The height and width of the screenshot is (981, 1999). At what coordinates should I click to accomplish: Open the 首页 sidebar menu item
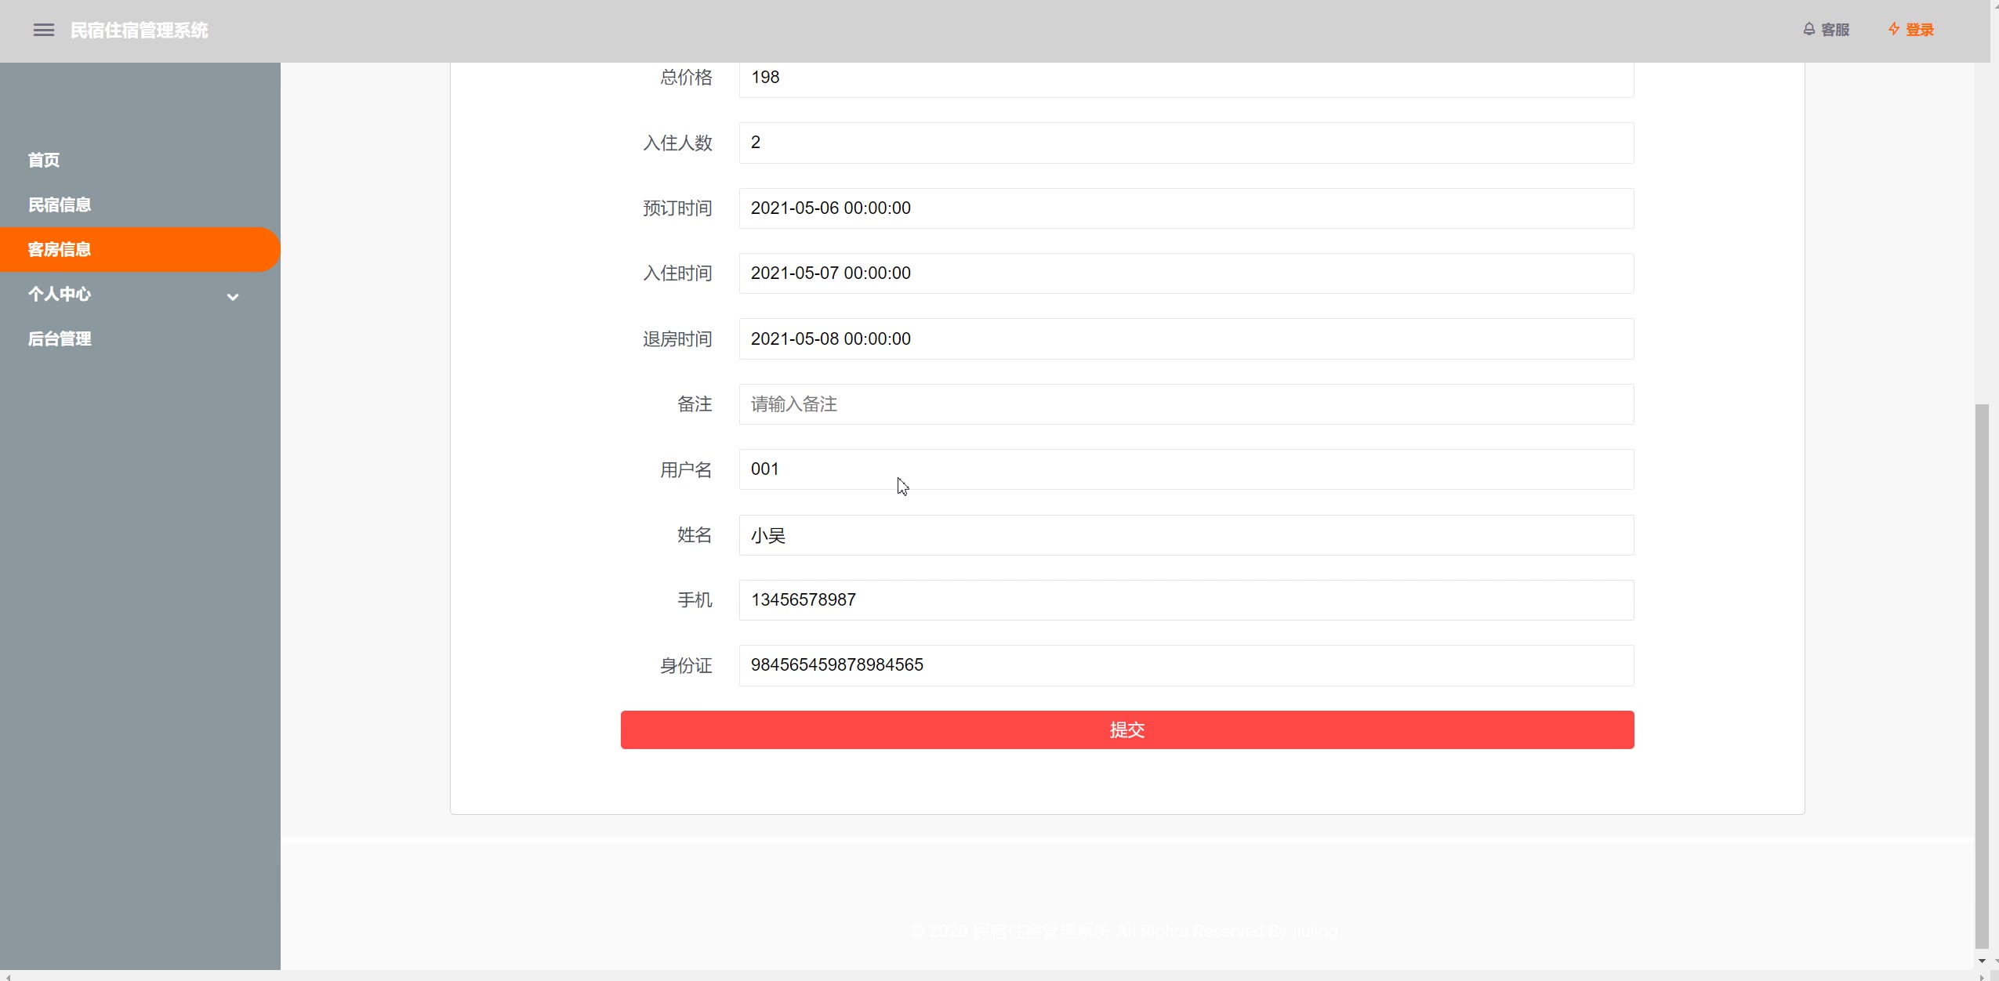pos(44,160)
